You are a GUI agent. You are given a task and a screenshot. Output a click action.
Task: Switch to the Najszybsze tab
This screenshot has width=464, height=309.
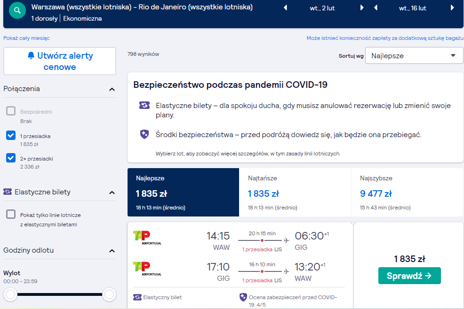(407, 193)
